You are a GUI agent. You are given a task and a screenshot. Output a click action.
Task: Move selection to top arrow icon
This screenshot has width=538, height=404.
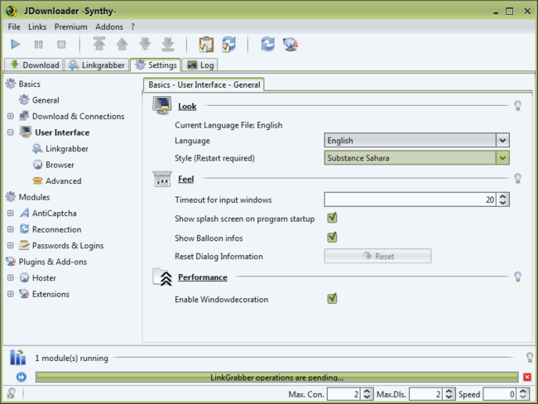(x=99, y=44)
